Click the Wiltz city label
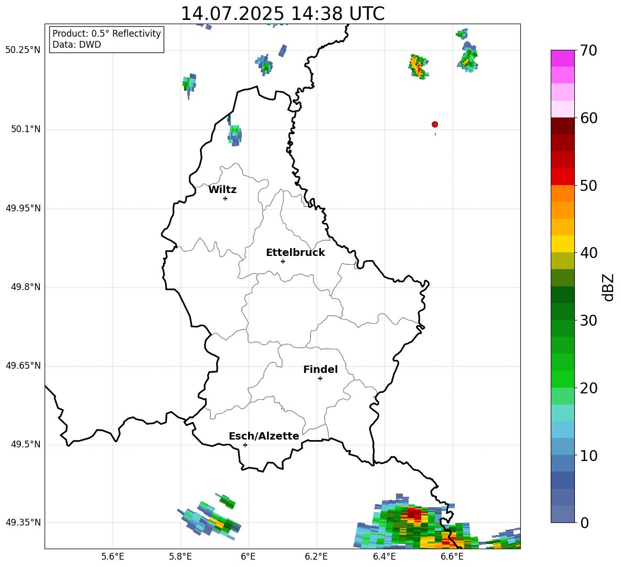Image resolution: width=621 pixels, height=567 pixels. [x=222, y=190]
